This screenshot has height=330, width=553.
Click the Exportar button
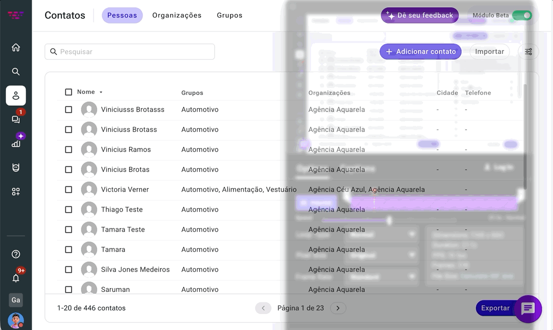click(495, 308)
